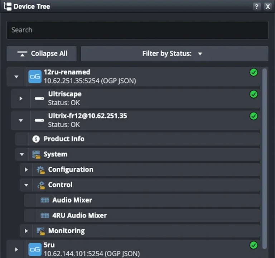Click the Monitoring folder icon
Screen dimensions: 275x258
(x=41, y=231)
